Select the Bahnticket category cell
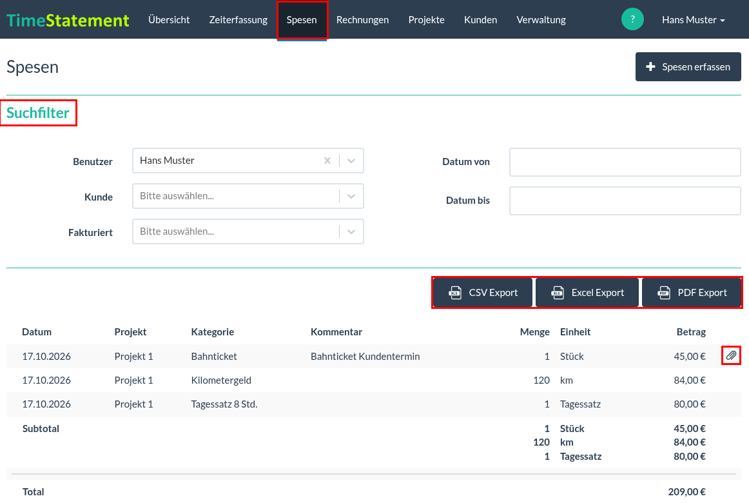This screenshot has height=503, width=749. point(214,357)
